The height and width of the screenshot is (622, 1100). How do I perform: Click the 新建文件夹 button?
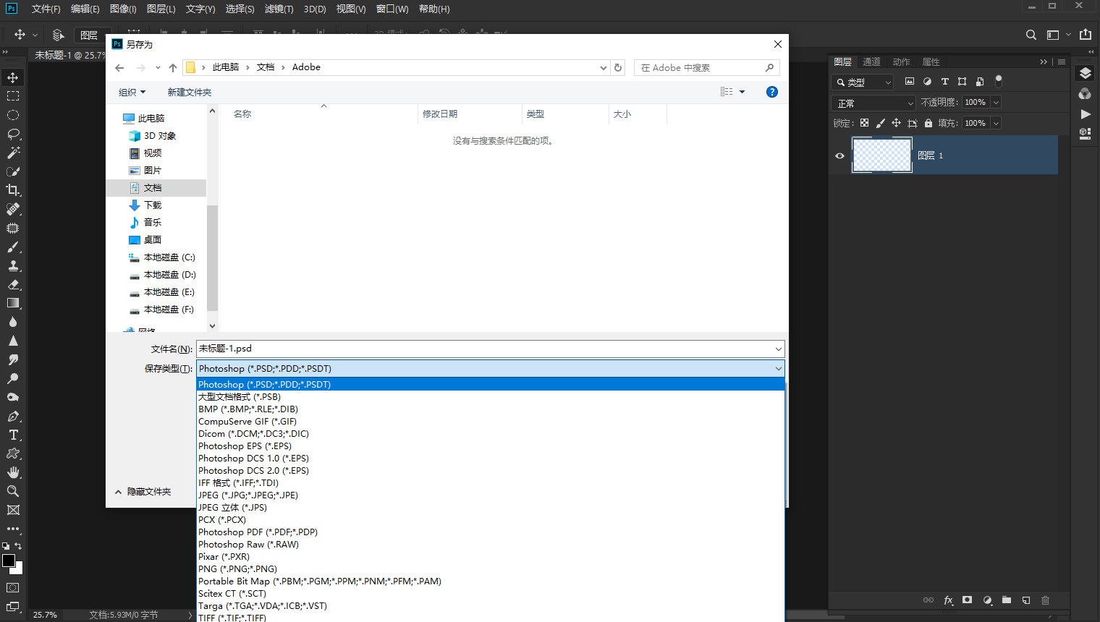(x=190, y=92)
